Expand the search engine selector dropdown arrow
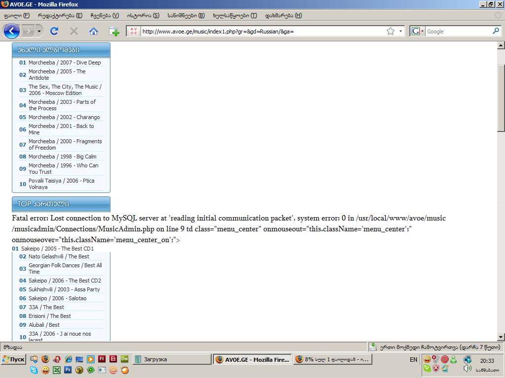The height and width of the screenshot is (378, 505). click(x=422, y=31)
